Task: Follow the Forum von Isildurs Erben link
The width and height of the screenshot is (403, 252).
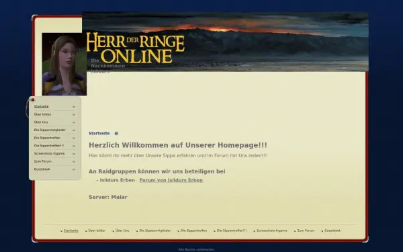Action: pos(171,180)
